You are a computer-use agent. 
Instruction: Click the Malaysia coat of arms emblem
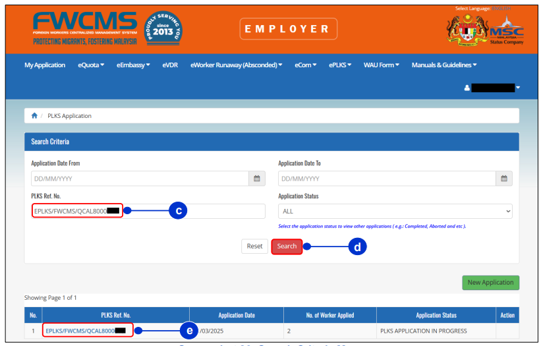pos(467,30)
